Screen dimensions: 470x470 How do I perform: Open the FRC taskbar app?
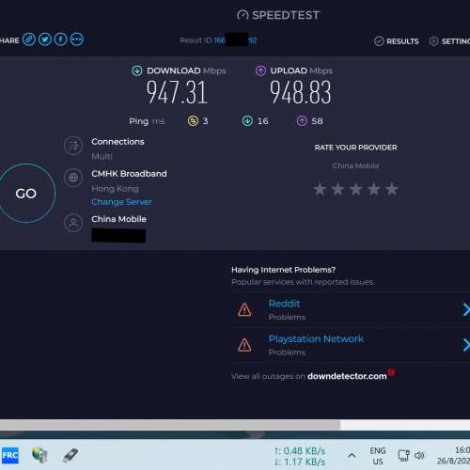(x=10, y=455)
